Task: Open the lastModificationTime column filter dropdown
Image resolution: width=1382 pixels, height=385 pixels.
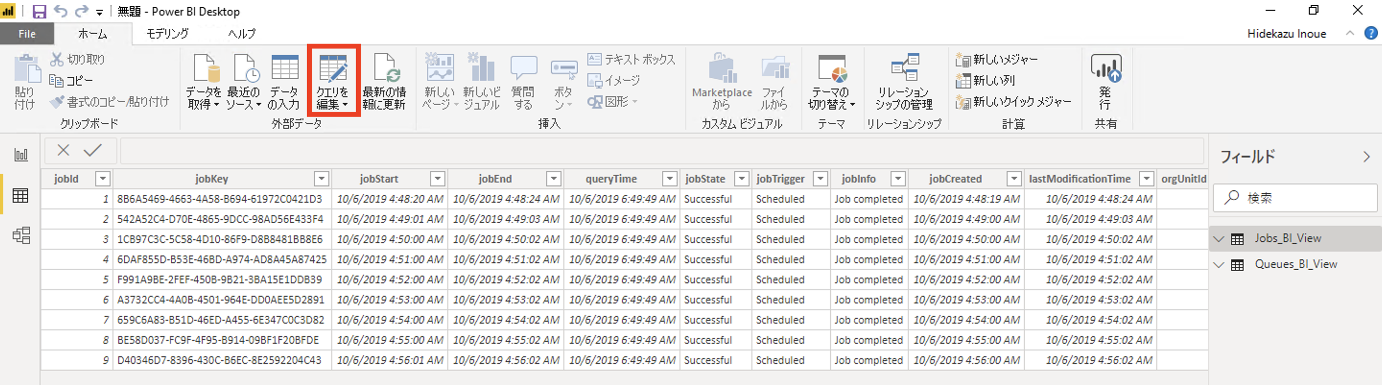Action: pos(1146,178)
